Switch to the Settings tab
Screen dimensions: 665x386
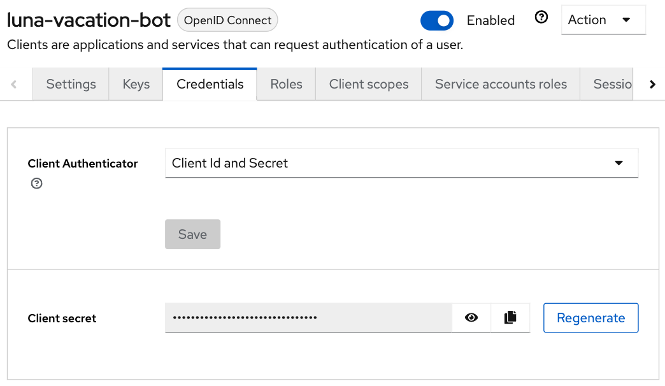tap(71, 84)
